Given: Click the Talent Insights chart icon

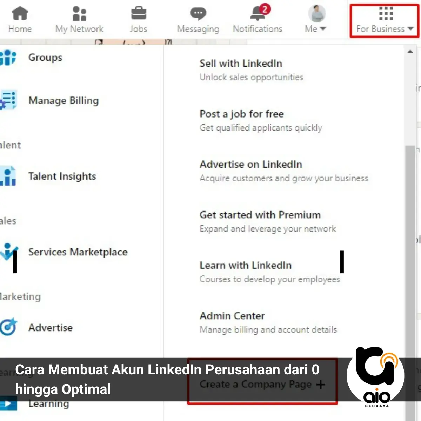Looking at the screenshot, I should tap(8, 176).
